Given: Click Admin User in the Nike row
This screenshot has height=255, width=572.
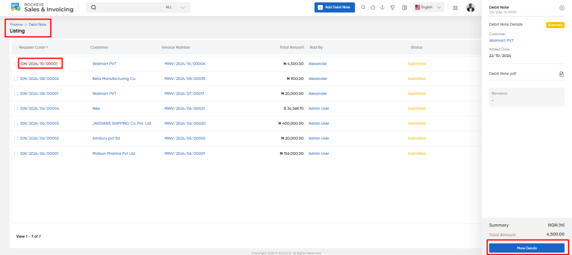Looking at the screenshot, I should [319, 108].
